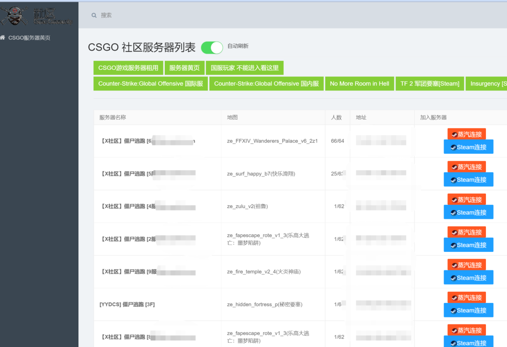The width and height of the screenshot is (507, 347).
Task: Click Steam连接 for ze_zulu_v2 server
Action: tap(469, 212)
